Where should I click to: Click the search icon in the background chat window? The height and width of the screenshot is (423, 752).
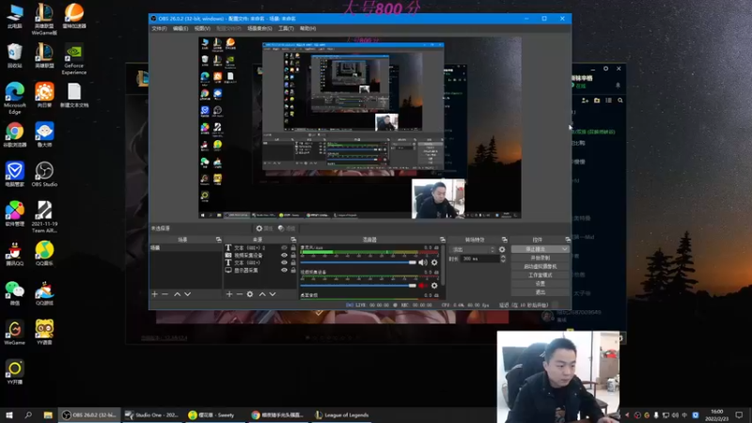pyautogui.click(x=620, y=101)
